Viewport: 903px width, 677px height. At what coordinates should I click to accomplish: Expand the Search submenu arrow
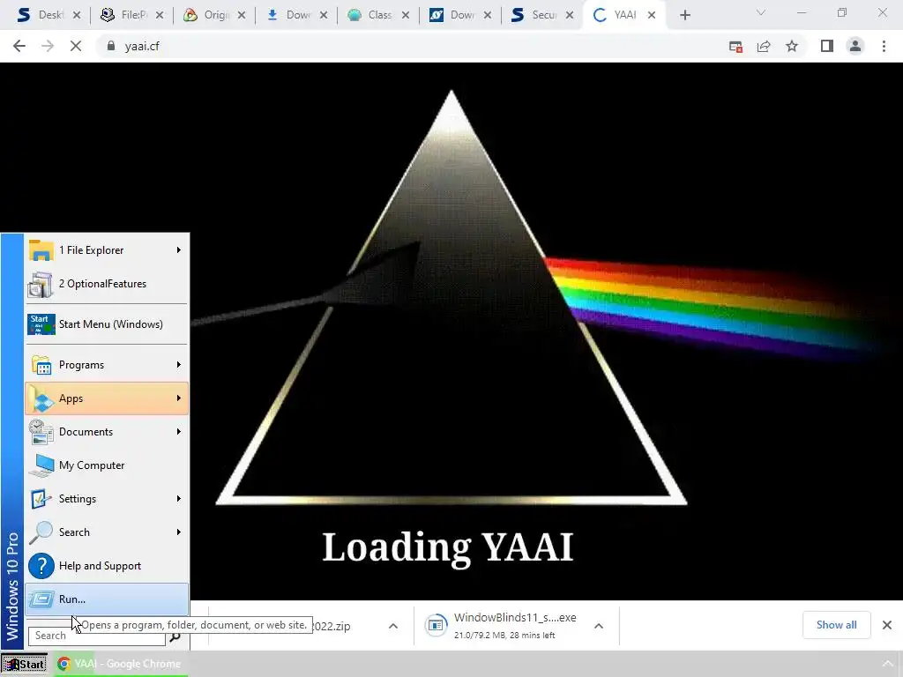tap(179, 532)
